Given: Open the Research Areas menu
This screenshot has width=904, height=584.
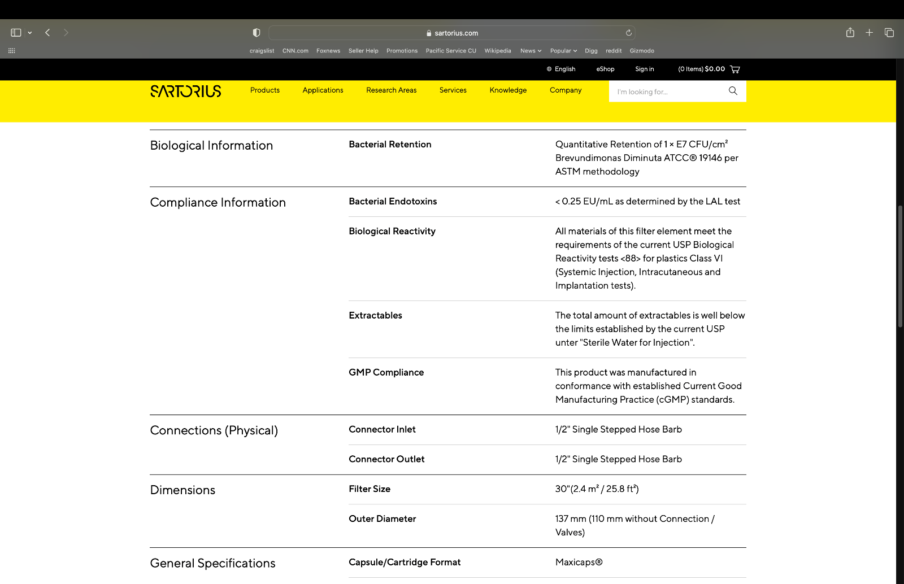Looking at the screenshot, I should (x=391, y=90).
